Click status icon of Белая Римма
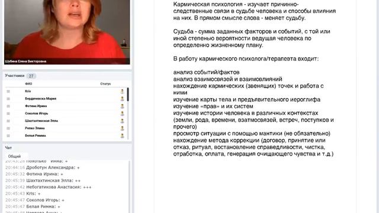 coord(122,135)
